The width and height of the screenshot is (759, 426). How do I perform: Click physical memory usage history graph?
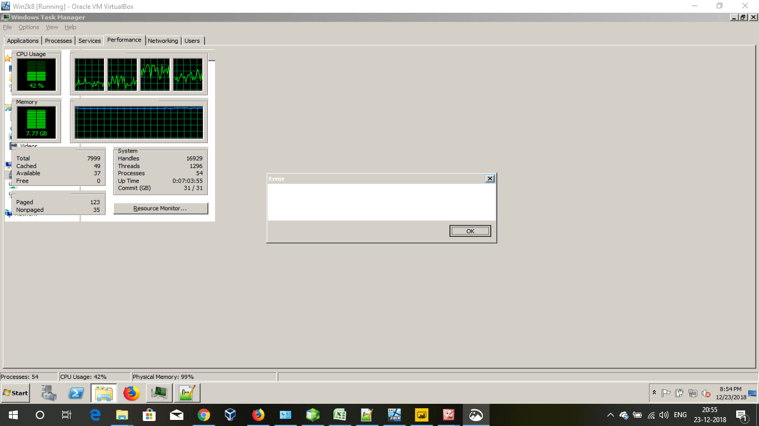click(139, 122)
